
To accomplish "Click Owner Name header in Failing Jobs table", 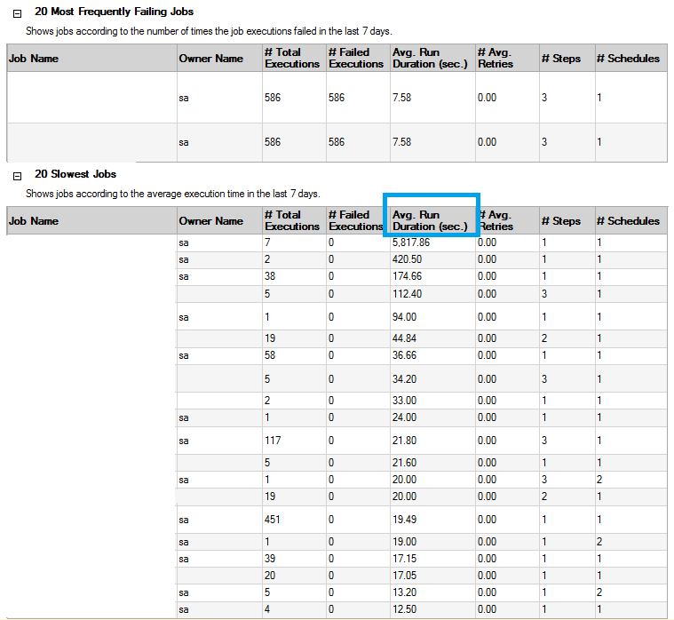I will pos(210,59).
